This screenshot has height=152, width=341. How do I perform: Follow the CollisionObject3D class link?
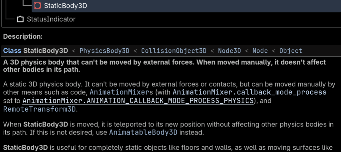174,51
